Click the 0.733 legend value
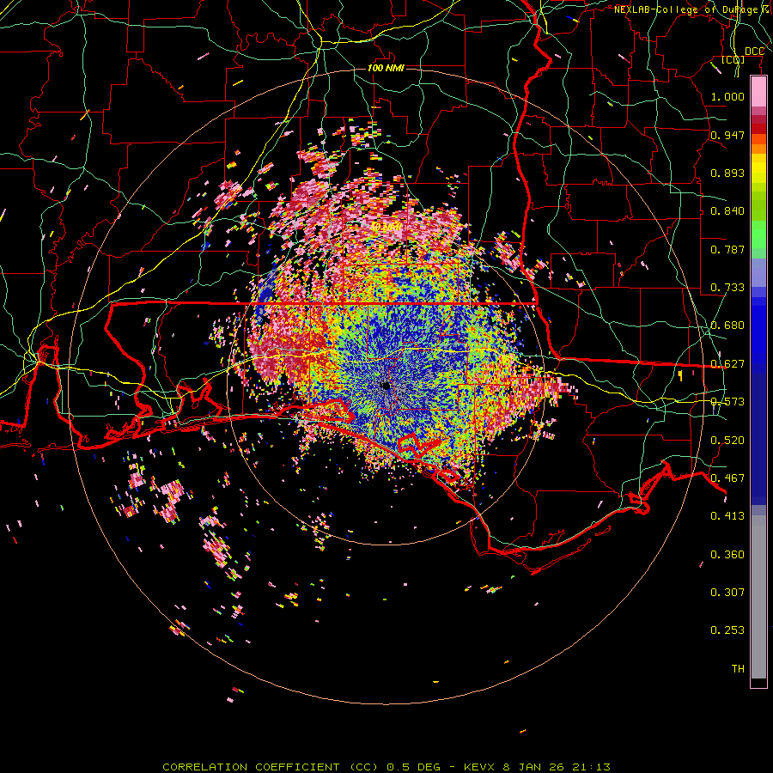Screen dimensions: 773x773 (727, 288)
